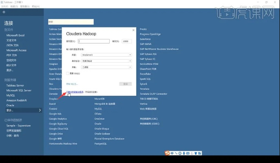Select Presto connector
Image resolution: width=280 pixels, height=163 pixels.
pos(143,29)
